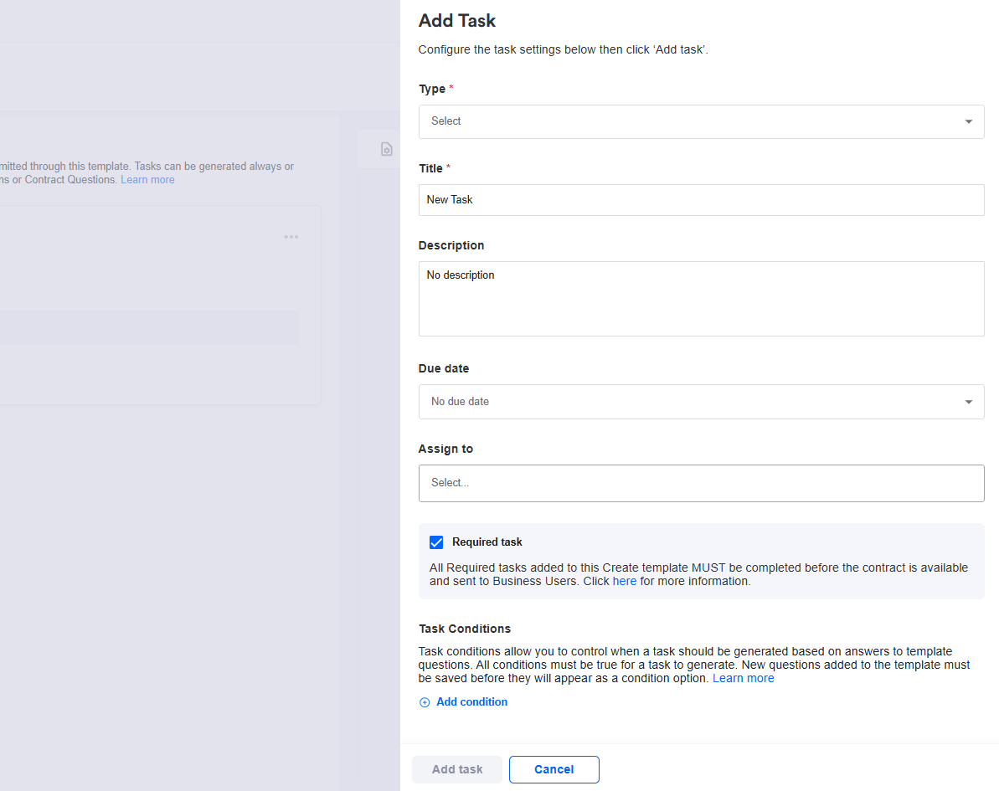The image size is (999, 791).
Task: Follow 'Learn more' link under Task Conditions
Action: (x=743, y=678)
